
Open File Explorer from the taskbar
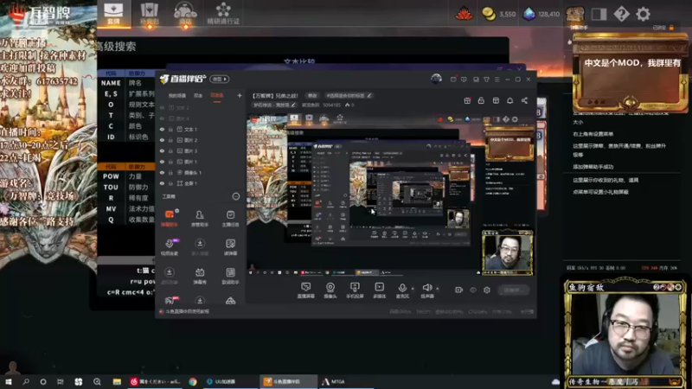pyautogui.click(x=117, y=381)
